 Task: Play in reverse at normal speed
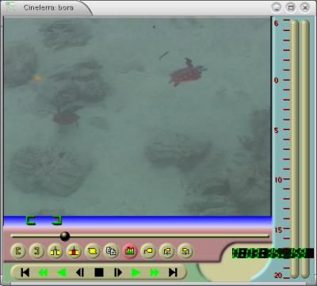tap(62, 273)
